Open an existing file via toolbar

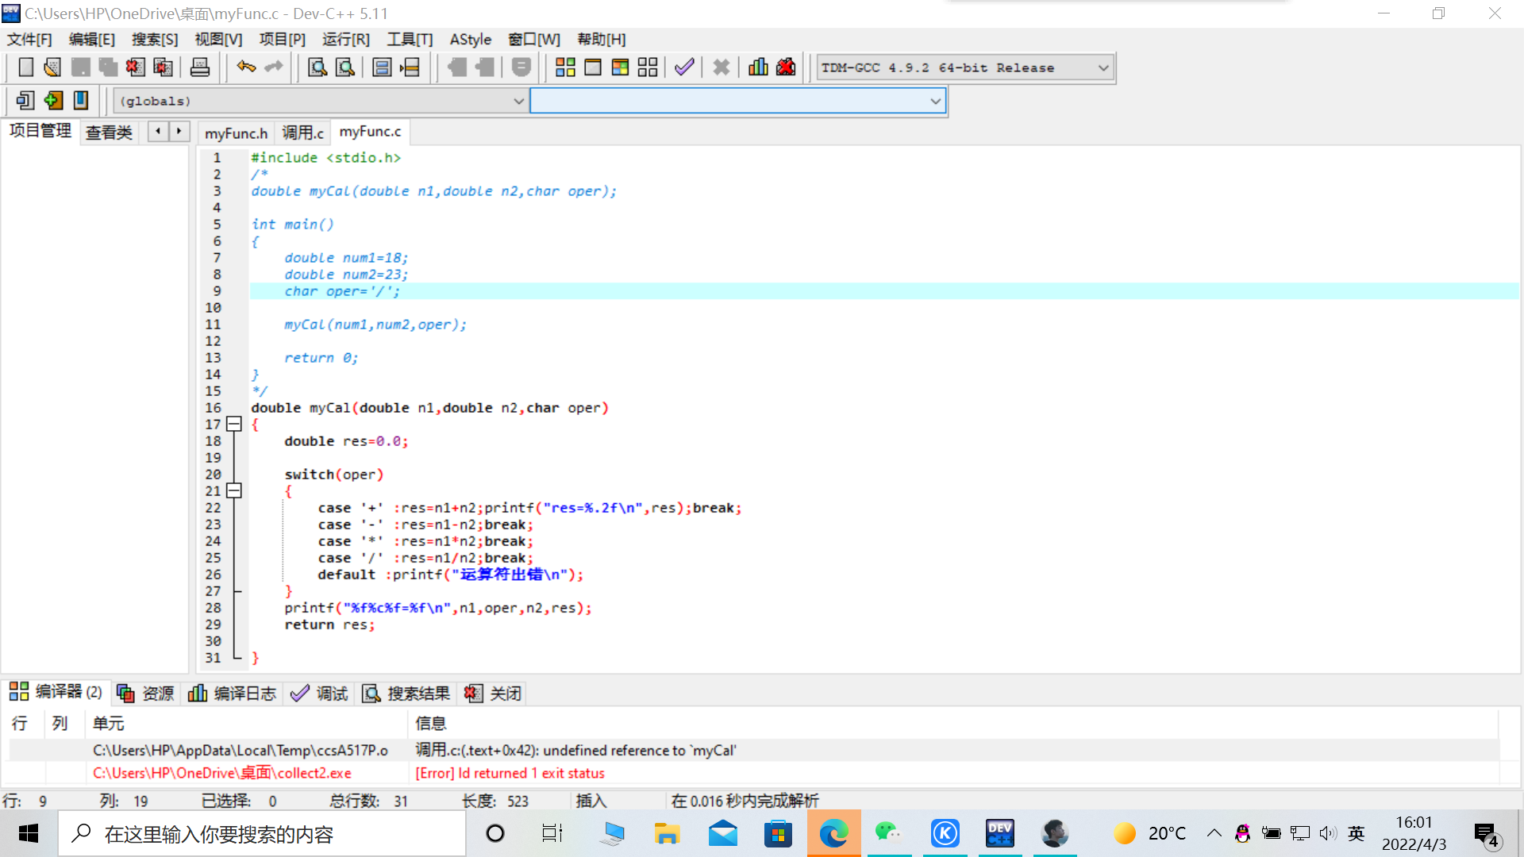coord(52,67)
